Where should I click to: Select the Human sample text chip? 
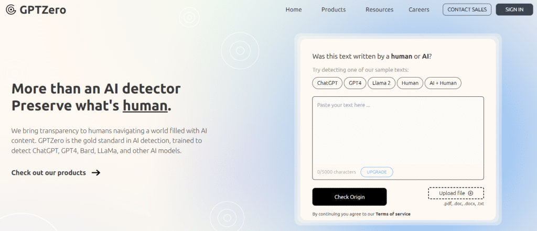click(410, 83)
